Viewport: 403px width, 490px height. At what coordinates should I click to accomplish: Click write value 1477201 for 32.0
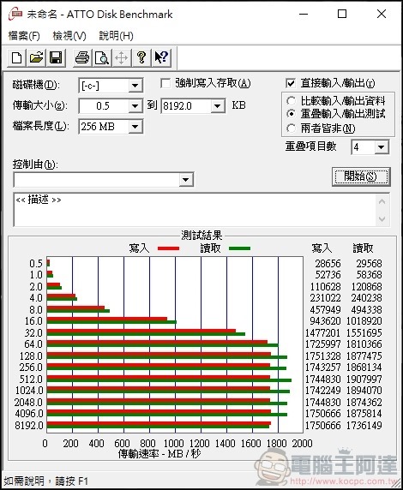[x=322, y=333]
